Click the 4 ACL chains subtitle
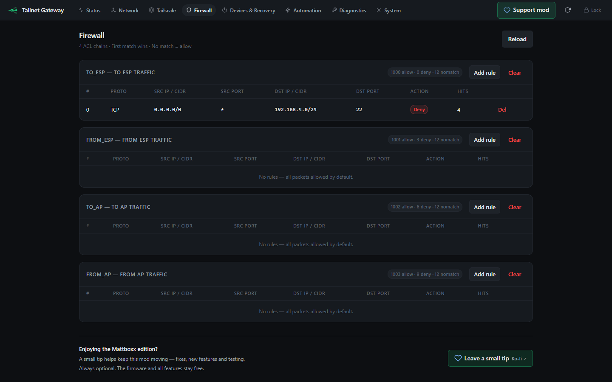The height and width of the screenshot is (382, 612). click(x=135, y=46)
